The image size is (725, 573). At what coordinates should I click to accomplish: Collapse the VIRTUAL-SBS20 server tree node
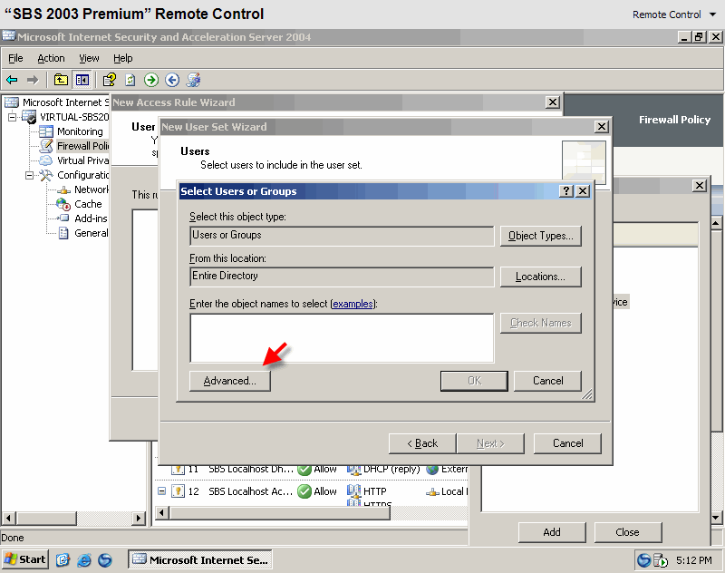point(12,117)
